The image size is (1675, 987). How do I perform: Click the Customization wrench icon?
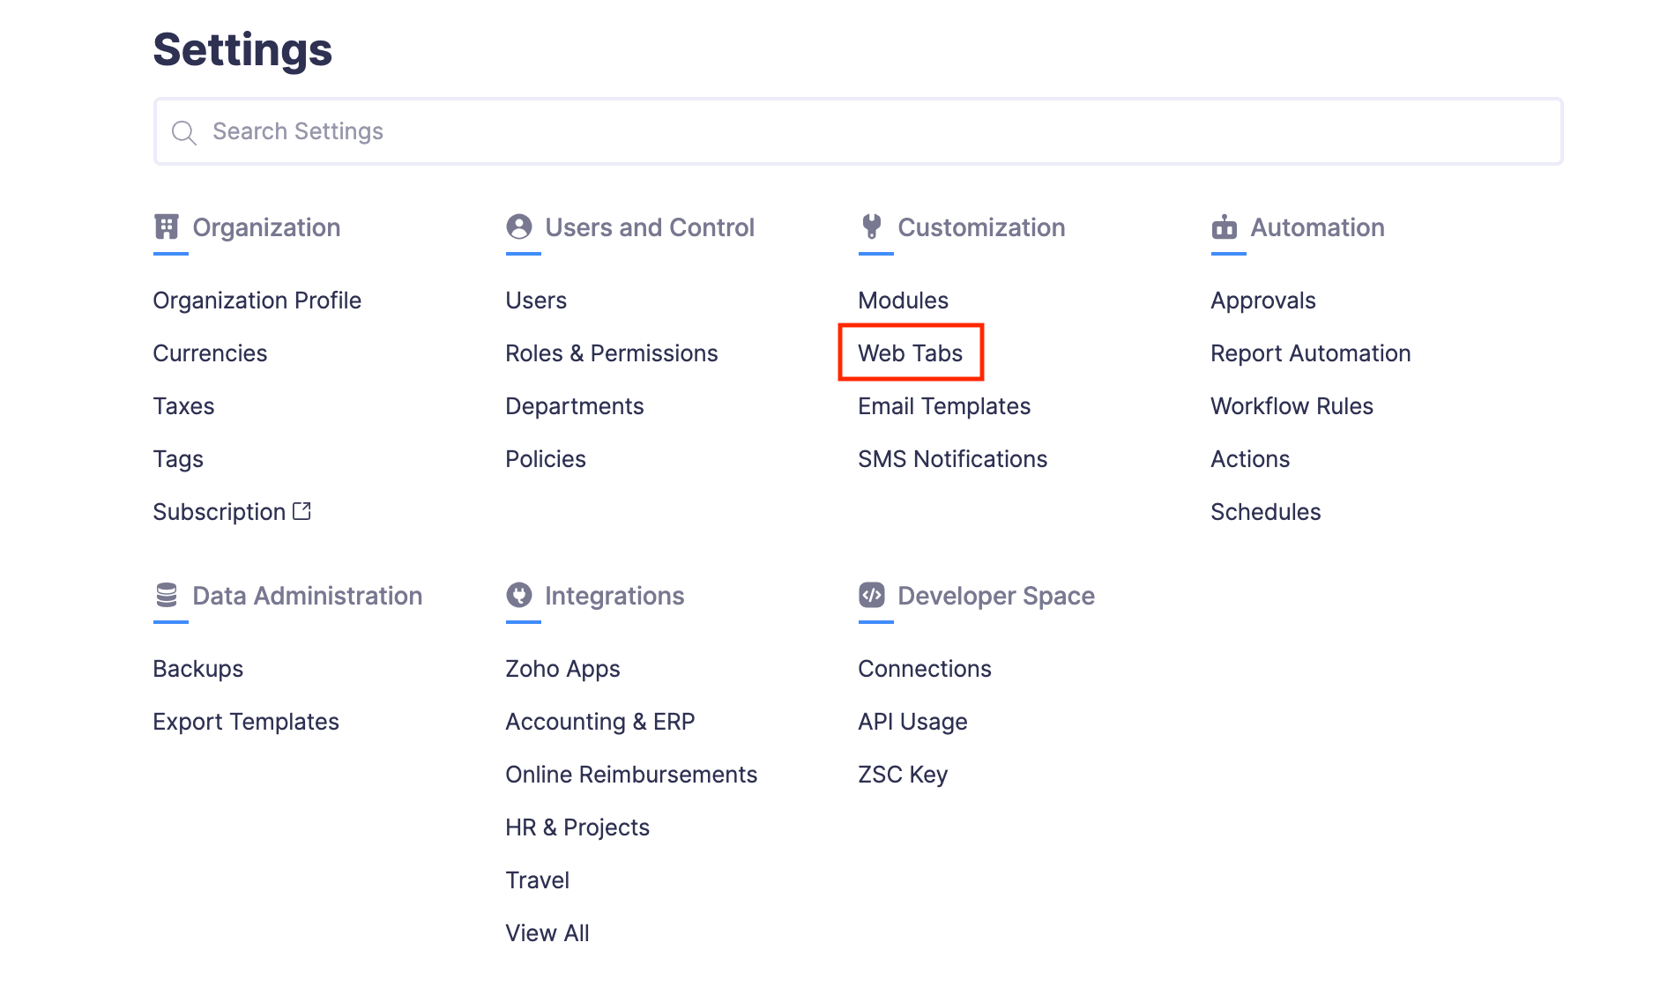871,227
